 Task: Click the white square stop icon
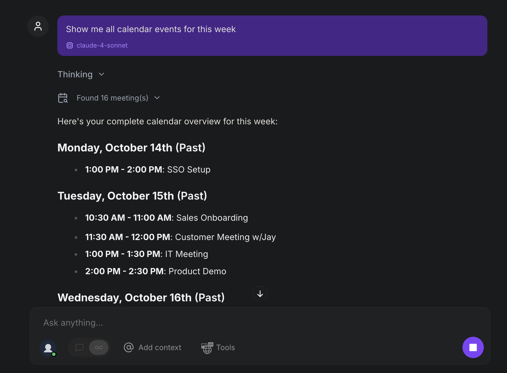(473, 347)
